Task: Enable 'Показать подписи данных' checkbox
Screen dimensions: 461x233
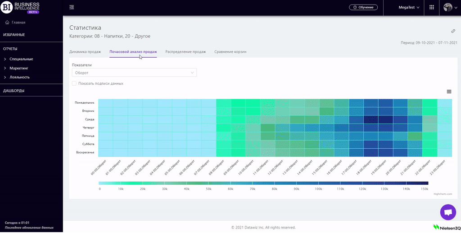Action: [x=74, y=83]
